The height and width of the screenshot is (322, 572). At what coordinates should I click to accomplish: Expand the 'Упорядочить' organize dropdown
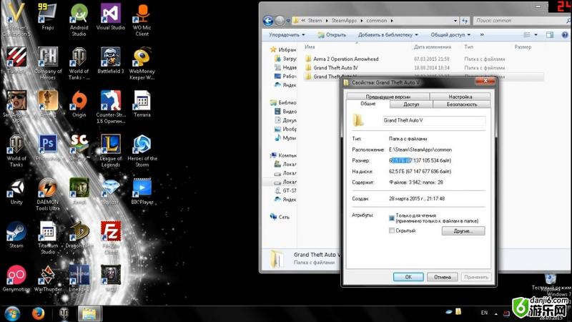click(287, 35)
